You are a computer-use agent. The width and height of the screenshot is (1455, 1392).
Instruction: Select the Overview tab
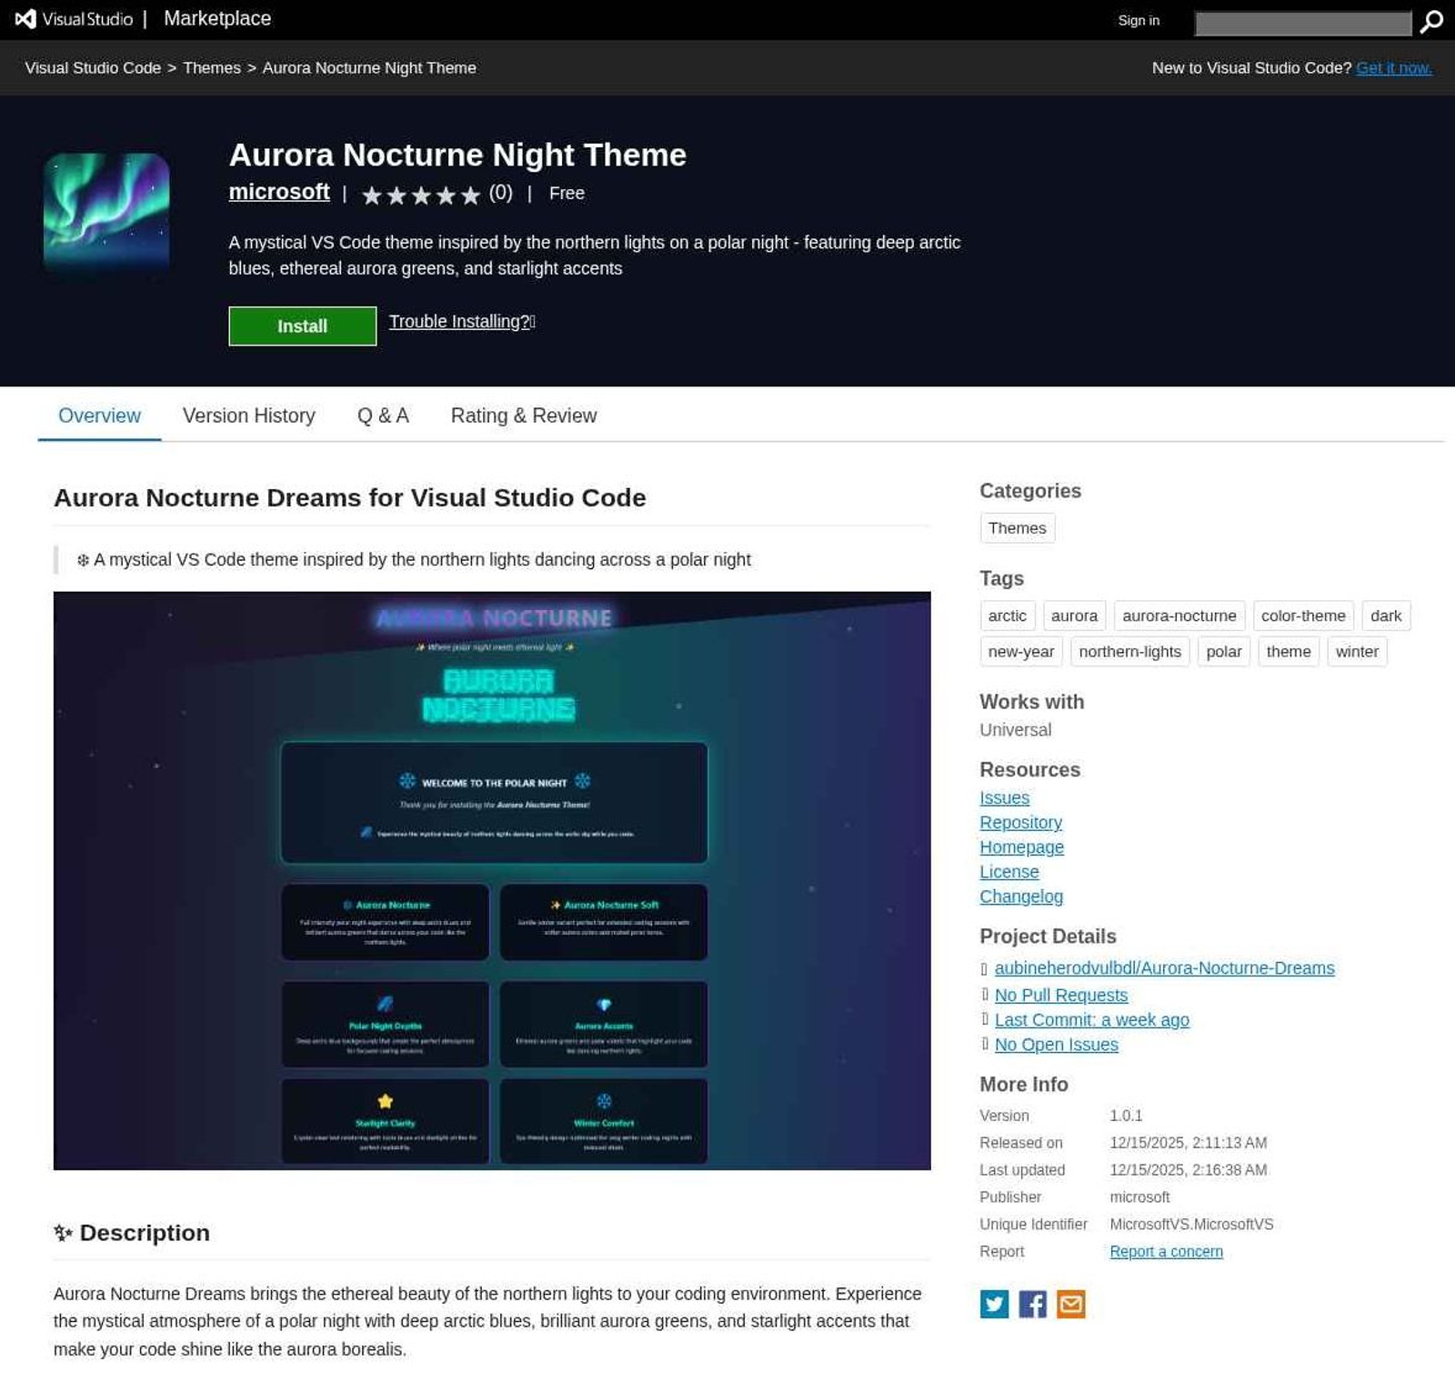click(x=99, y=416)
